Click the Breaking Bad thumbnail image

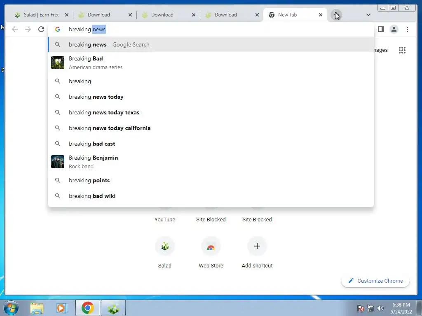point(58,63)
